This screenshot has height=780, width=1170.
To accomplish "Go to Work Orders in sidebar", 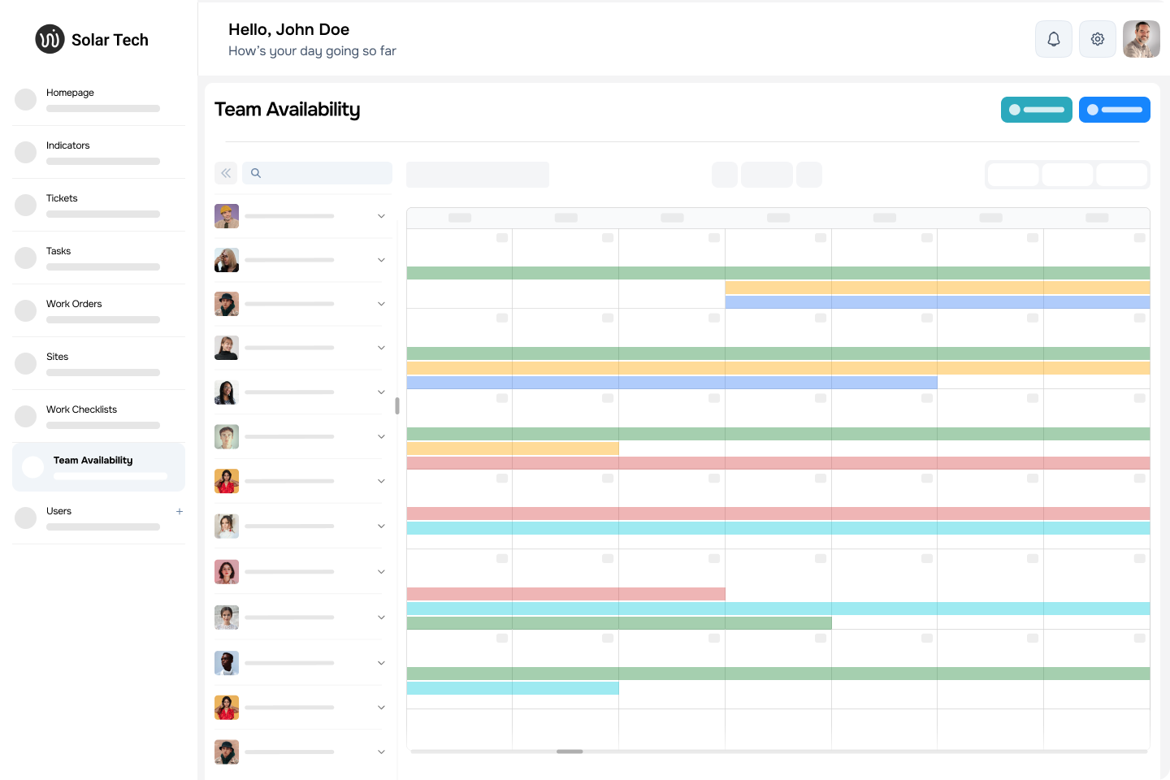I will pos(74,304).
